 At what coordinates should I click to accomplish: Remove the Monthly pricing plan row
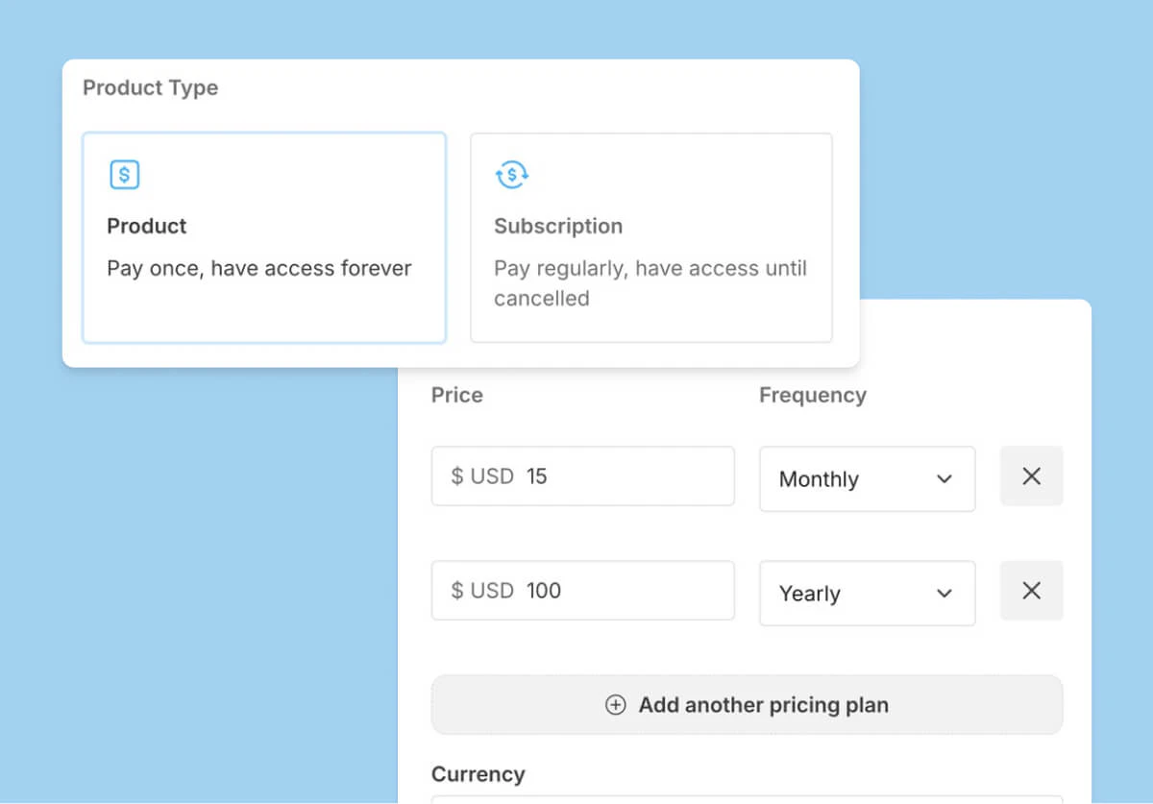[x=1031, y=476]
